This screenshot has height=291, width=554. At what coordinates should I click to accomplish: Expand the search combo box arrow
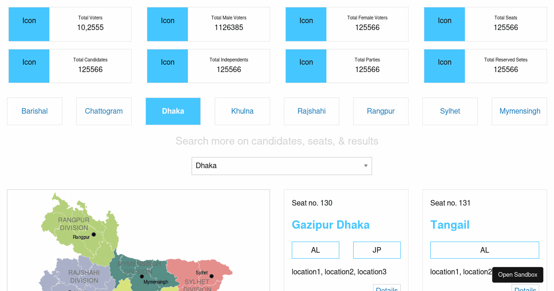tap(365, 165)
